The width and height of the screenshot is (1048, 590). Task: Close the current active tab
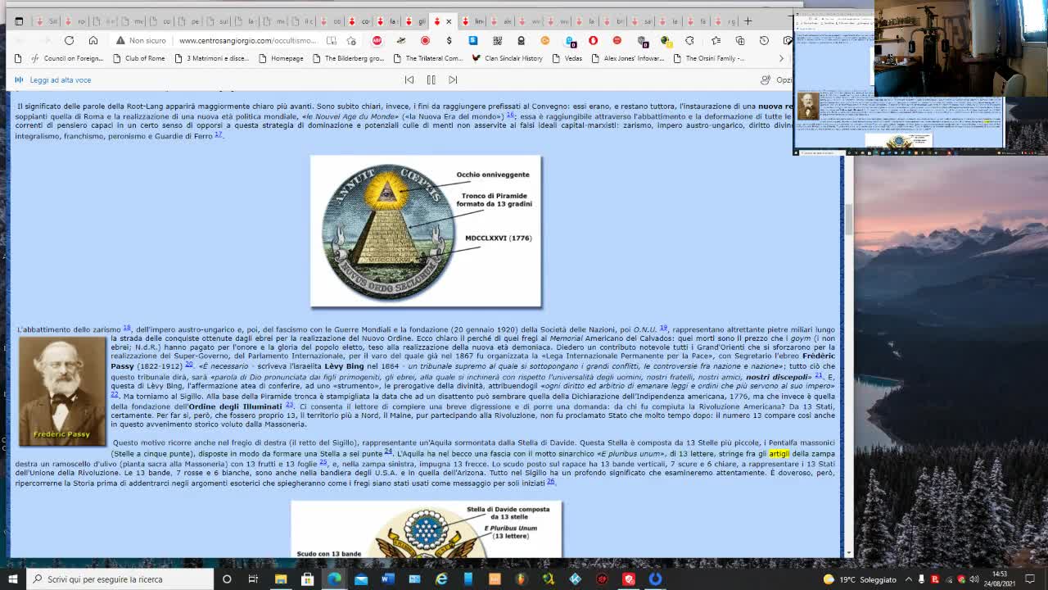tap(448, 21)
